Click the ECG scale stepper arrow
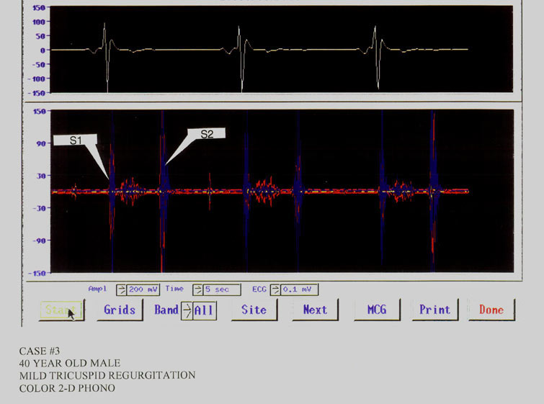Viewport: 544px width, 404px height. [274, 289]
